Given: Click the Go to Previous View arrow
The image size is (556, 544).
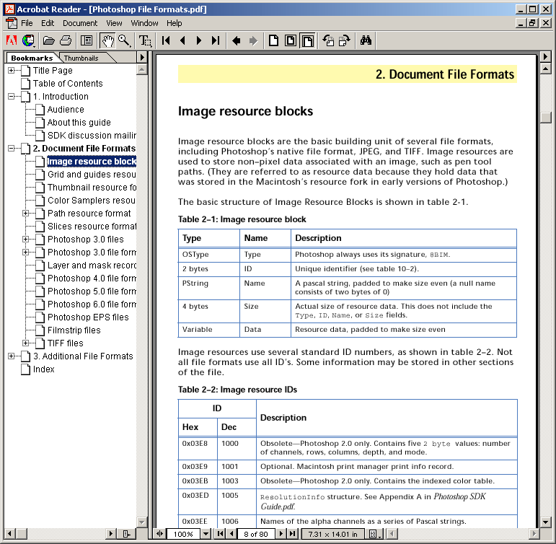Looking at the screenshot, I should 236,41.
